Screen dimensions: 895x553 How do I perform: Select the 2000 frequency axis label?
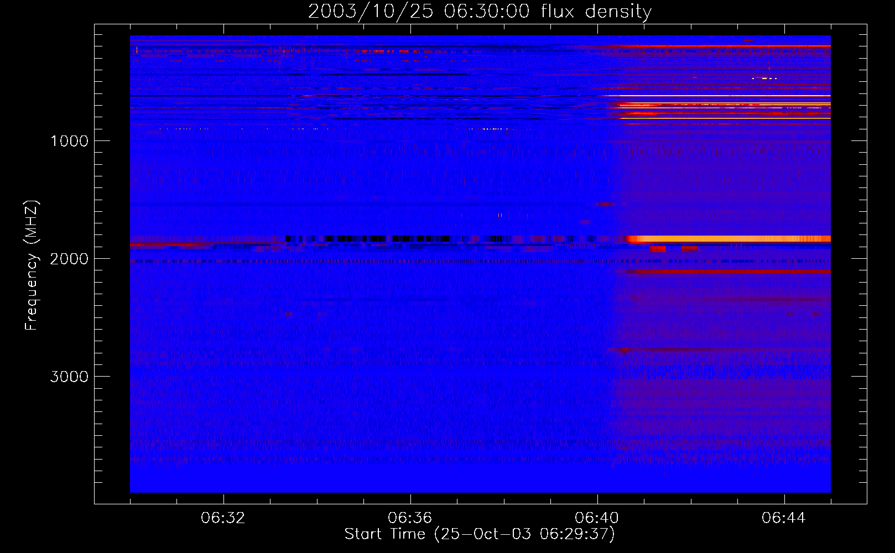69,259
